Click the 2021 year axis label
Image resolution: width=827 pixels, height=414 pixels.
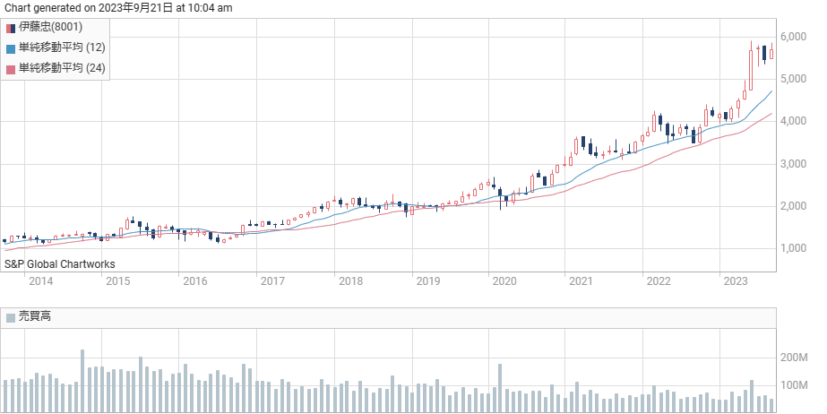[581, 281]
